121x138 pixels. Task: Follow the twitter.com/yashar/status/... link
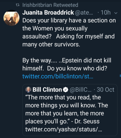64,129
